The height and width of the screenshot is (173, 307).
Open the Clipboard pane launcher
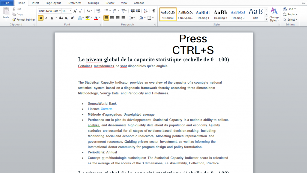pos(34,25)
